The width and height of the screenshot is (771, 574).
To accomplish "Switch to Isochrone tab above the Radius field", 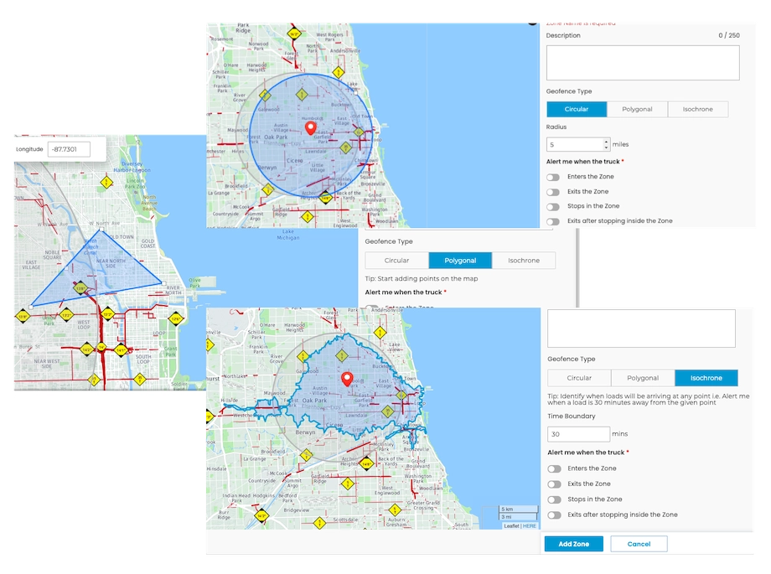I will point(697,109).
